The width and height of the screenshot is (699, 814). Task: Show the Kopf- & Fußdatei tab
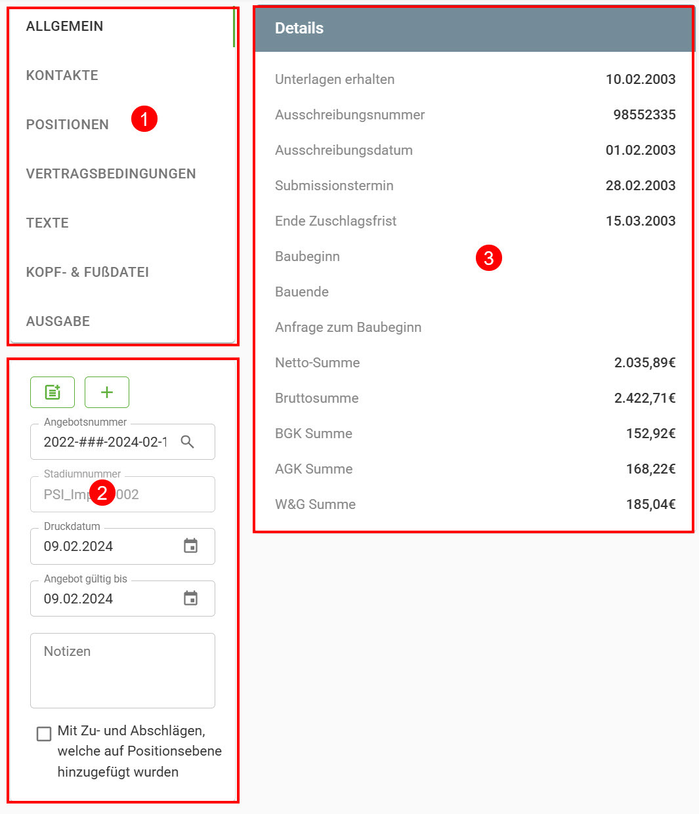(87, 272)
